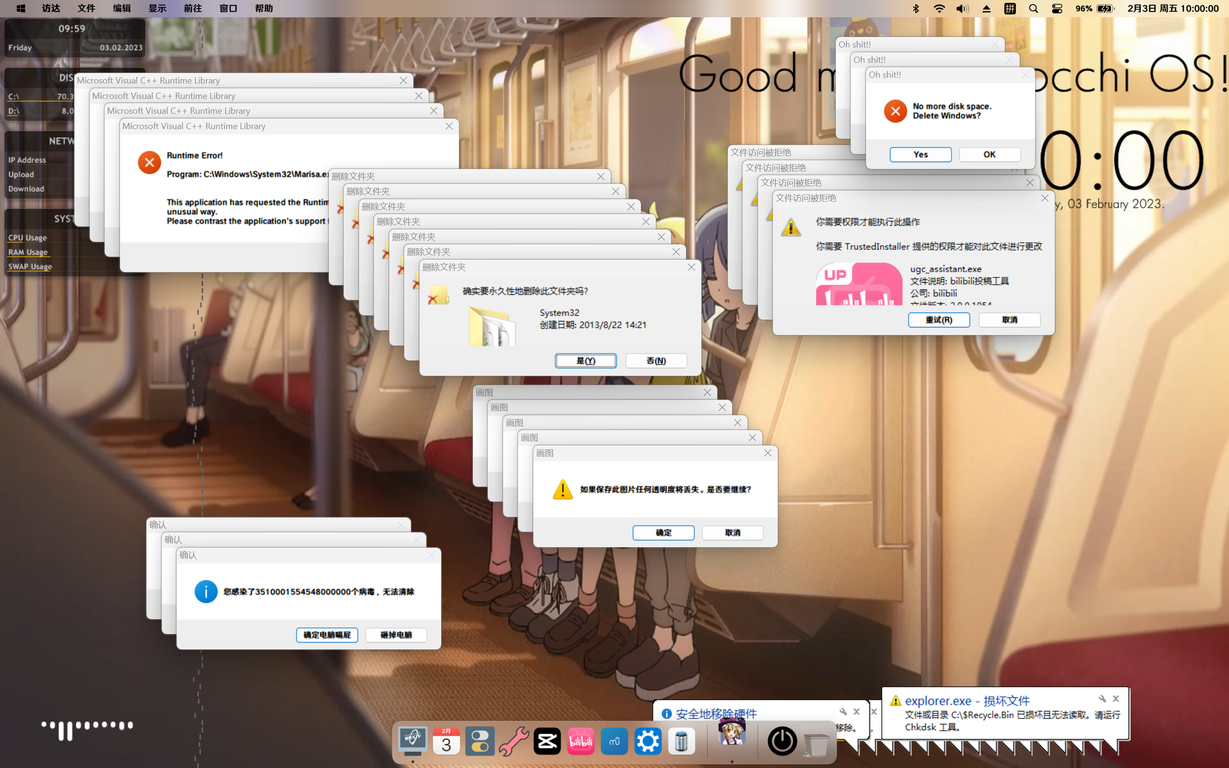Open the 显示 menu
1229x768 pixels.
point(157,9)
